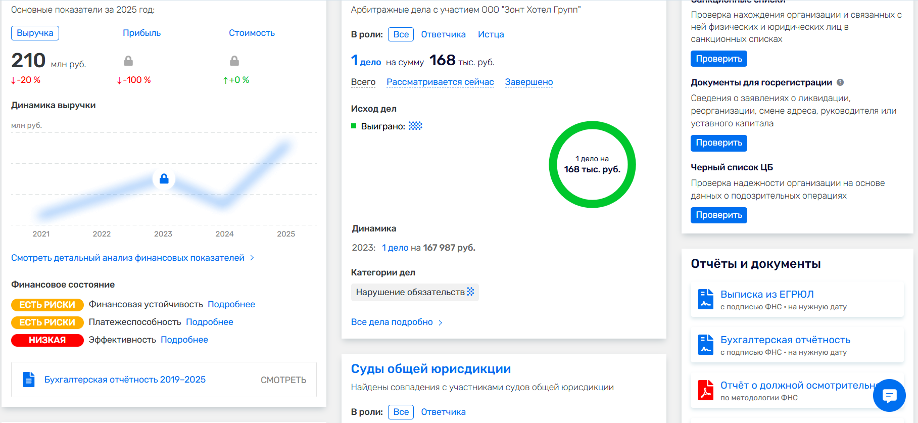Switch to the Прибыль tab
The image size is (918, 423).
141,33
